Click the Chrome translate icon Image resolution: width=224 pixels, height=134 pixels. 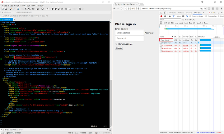(x=201, y=9)
